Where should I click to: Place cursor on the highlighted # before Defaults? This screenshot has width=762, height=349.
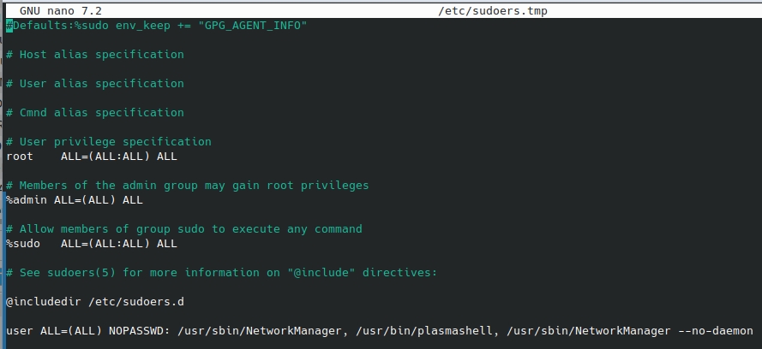click(9, 25)
